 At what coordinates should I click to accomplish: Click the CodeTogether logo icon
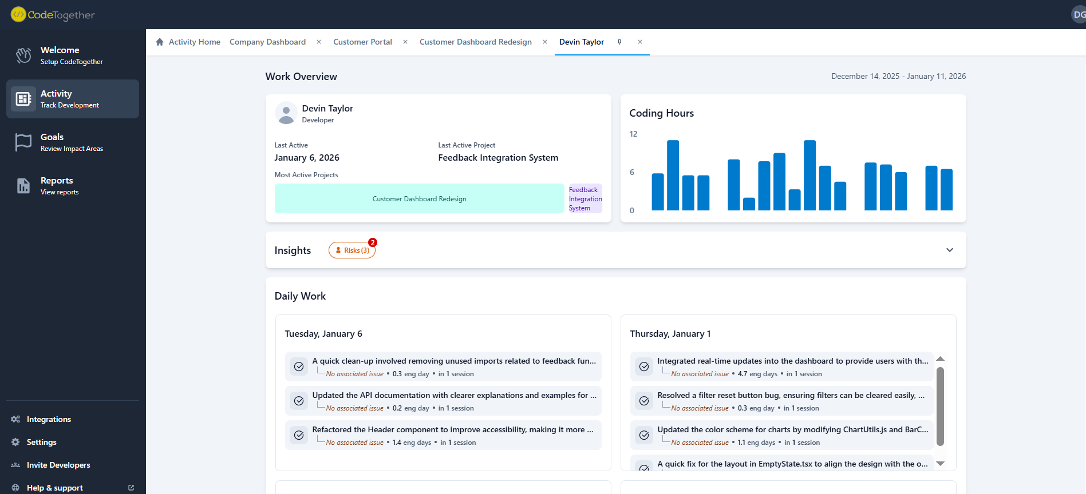pos(18,14)
